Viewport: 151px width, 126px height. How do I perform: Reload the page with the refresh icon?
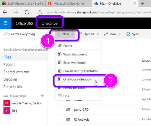pyautogui.click(x=27, y=12)
